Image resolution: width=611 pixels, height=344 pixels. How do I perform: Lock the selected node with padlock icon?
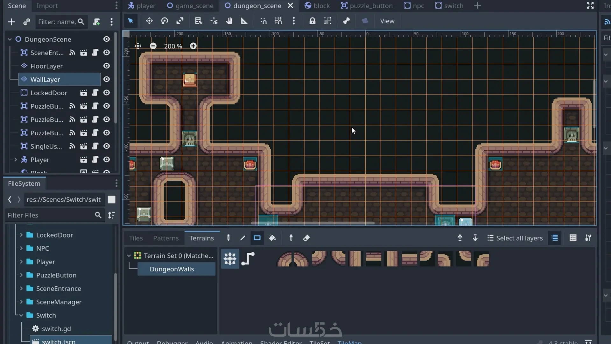click(x=312, y=21)
